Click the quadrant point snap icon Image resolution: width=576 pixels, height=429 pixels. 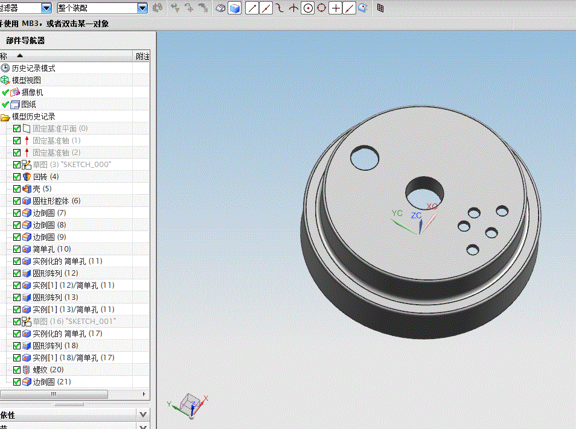321,8
